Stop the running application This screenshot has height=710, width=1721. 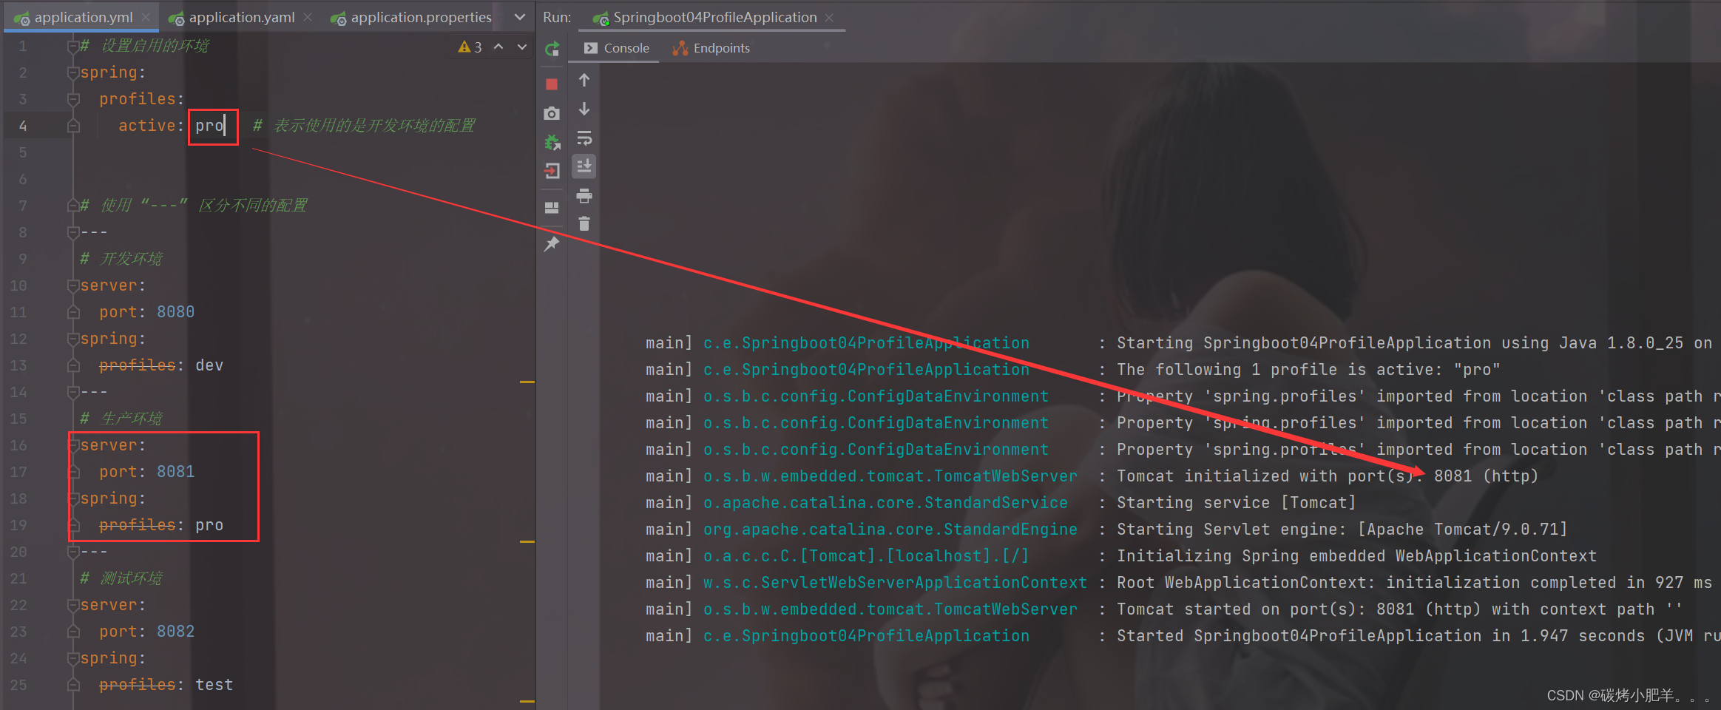tap(552, 84)
